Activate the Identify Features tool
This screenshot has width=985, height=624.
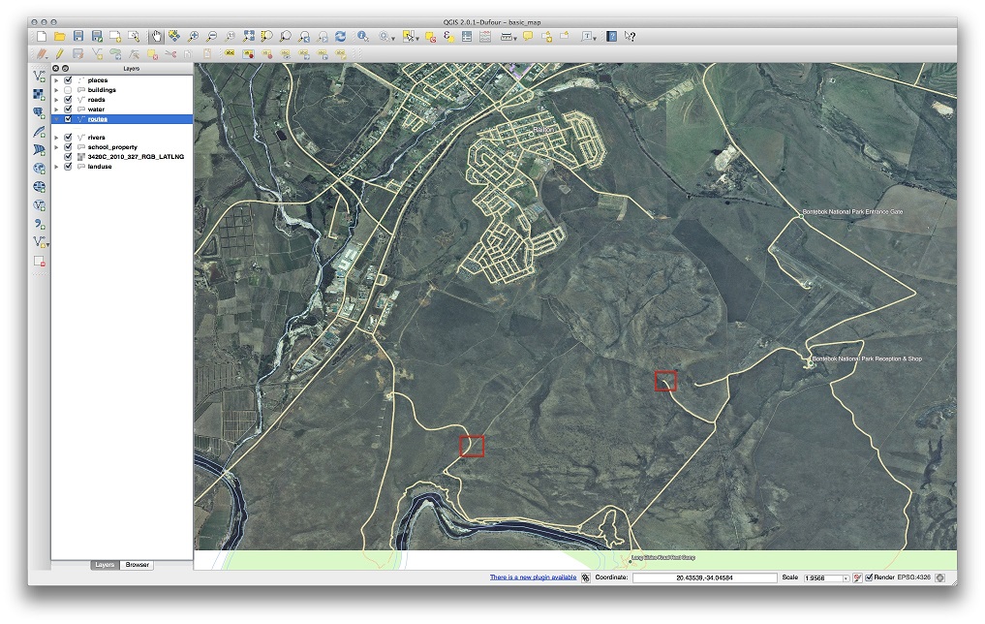pyautogui.click(x=363, y=36)
